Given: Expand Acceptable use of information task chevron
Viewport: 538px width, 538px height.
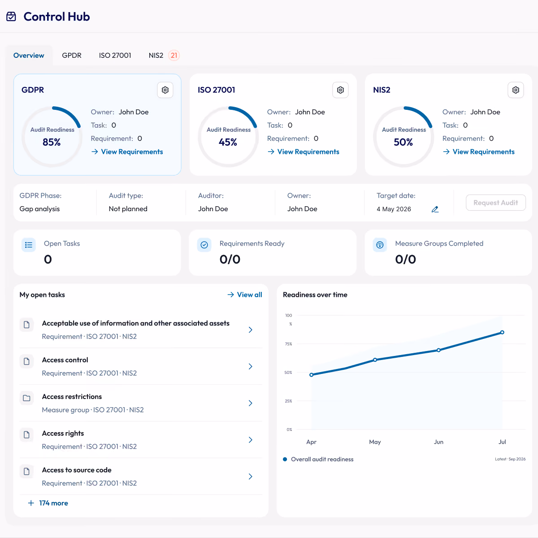Looking at the screenshot, I should [251, 330].
